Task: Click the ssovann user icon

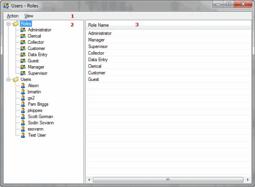Action: pos(23,129)
